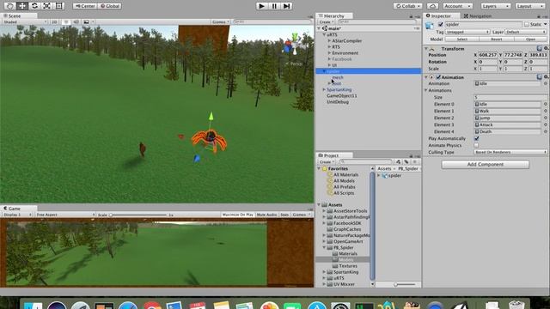
Task: Open the Account dropdown
Action: [457, 6]
